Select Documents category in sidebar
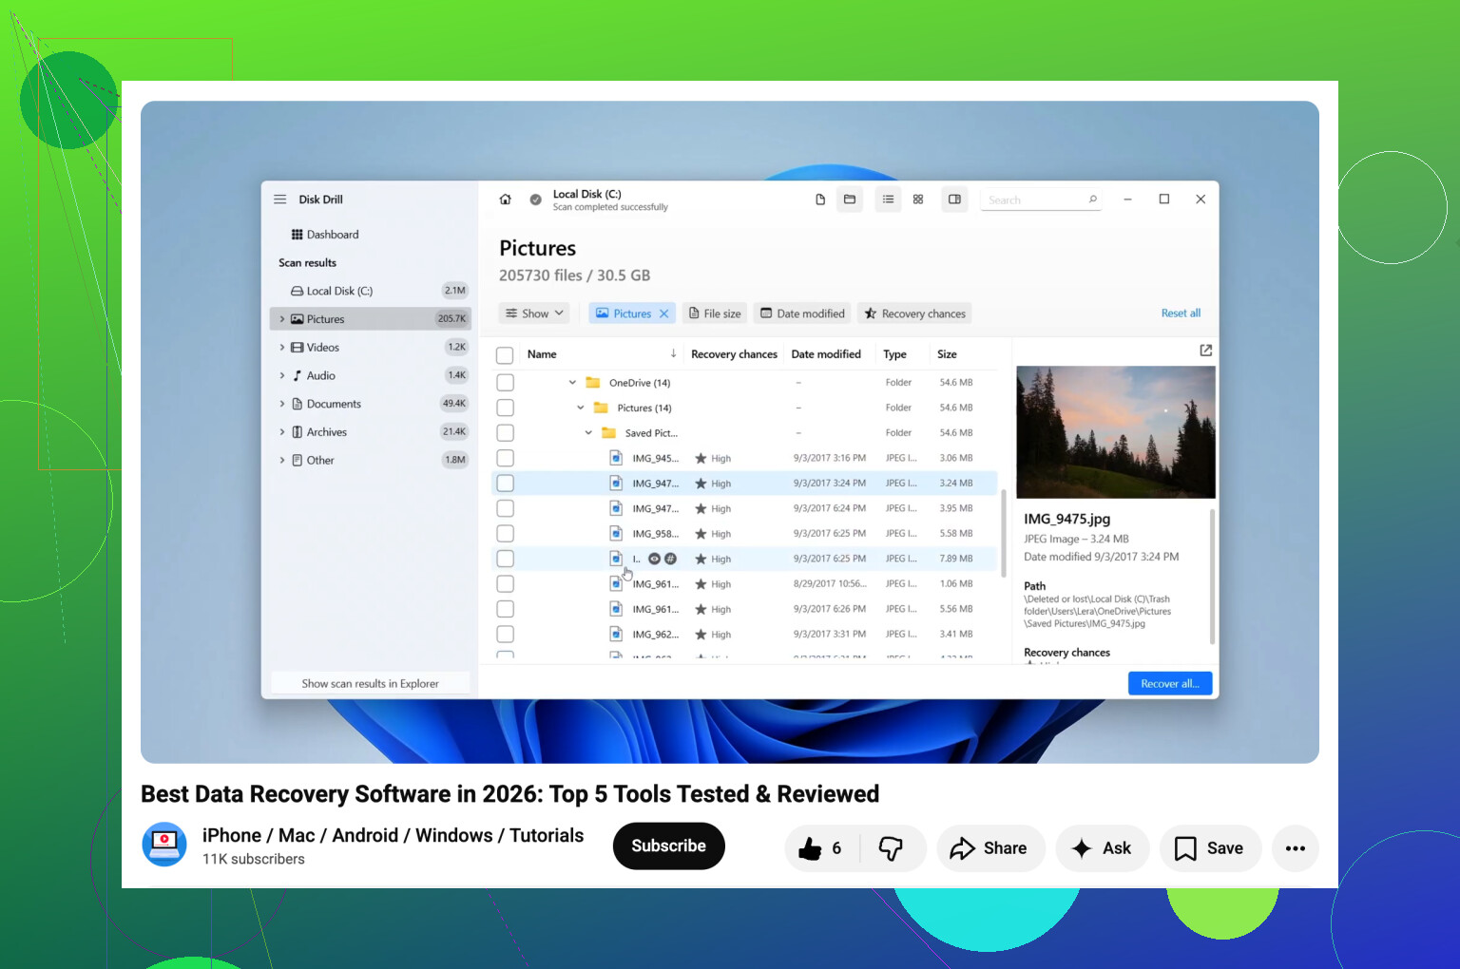 pos(371,404)
